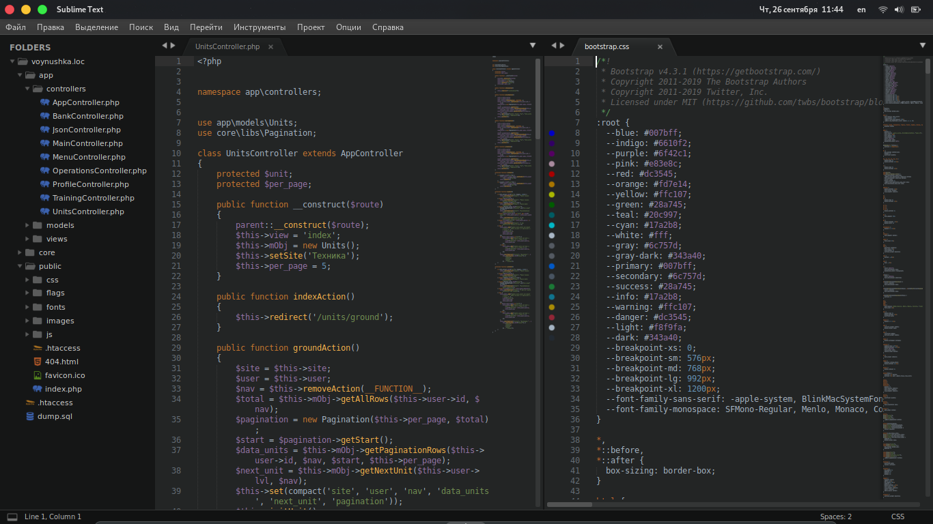Collapse the controllers folder

(x=28, y=89)
